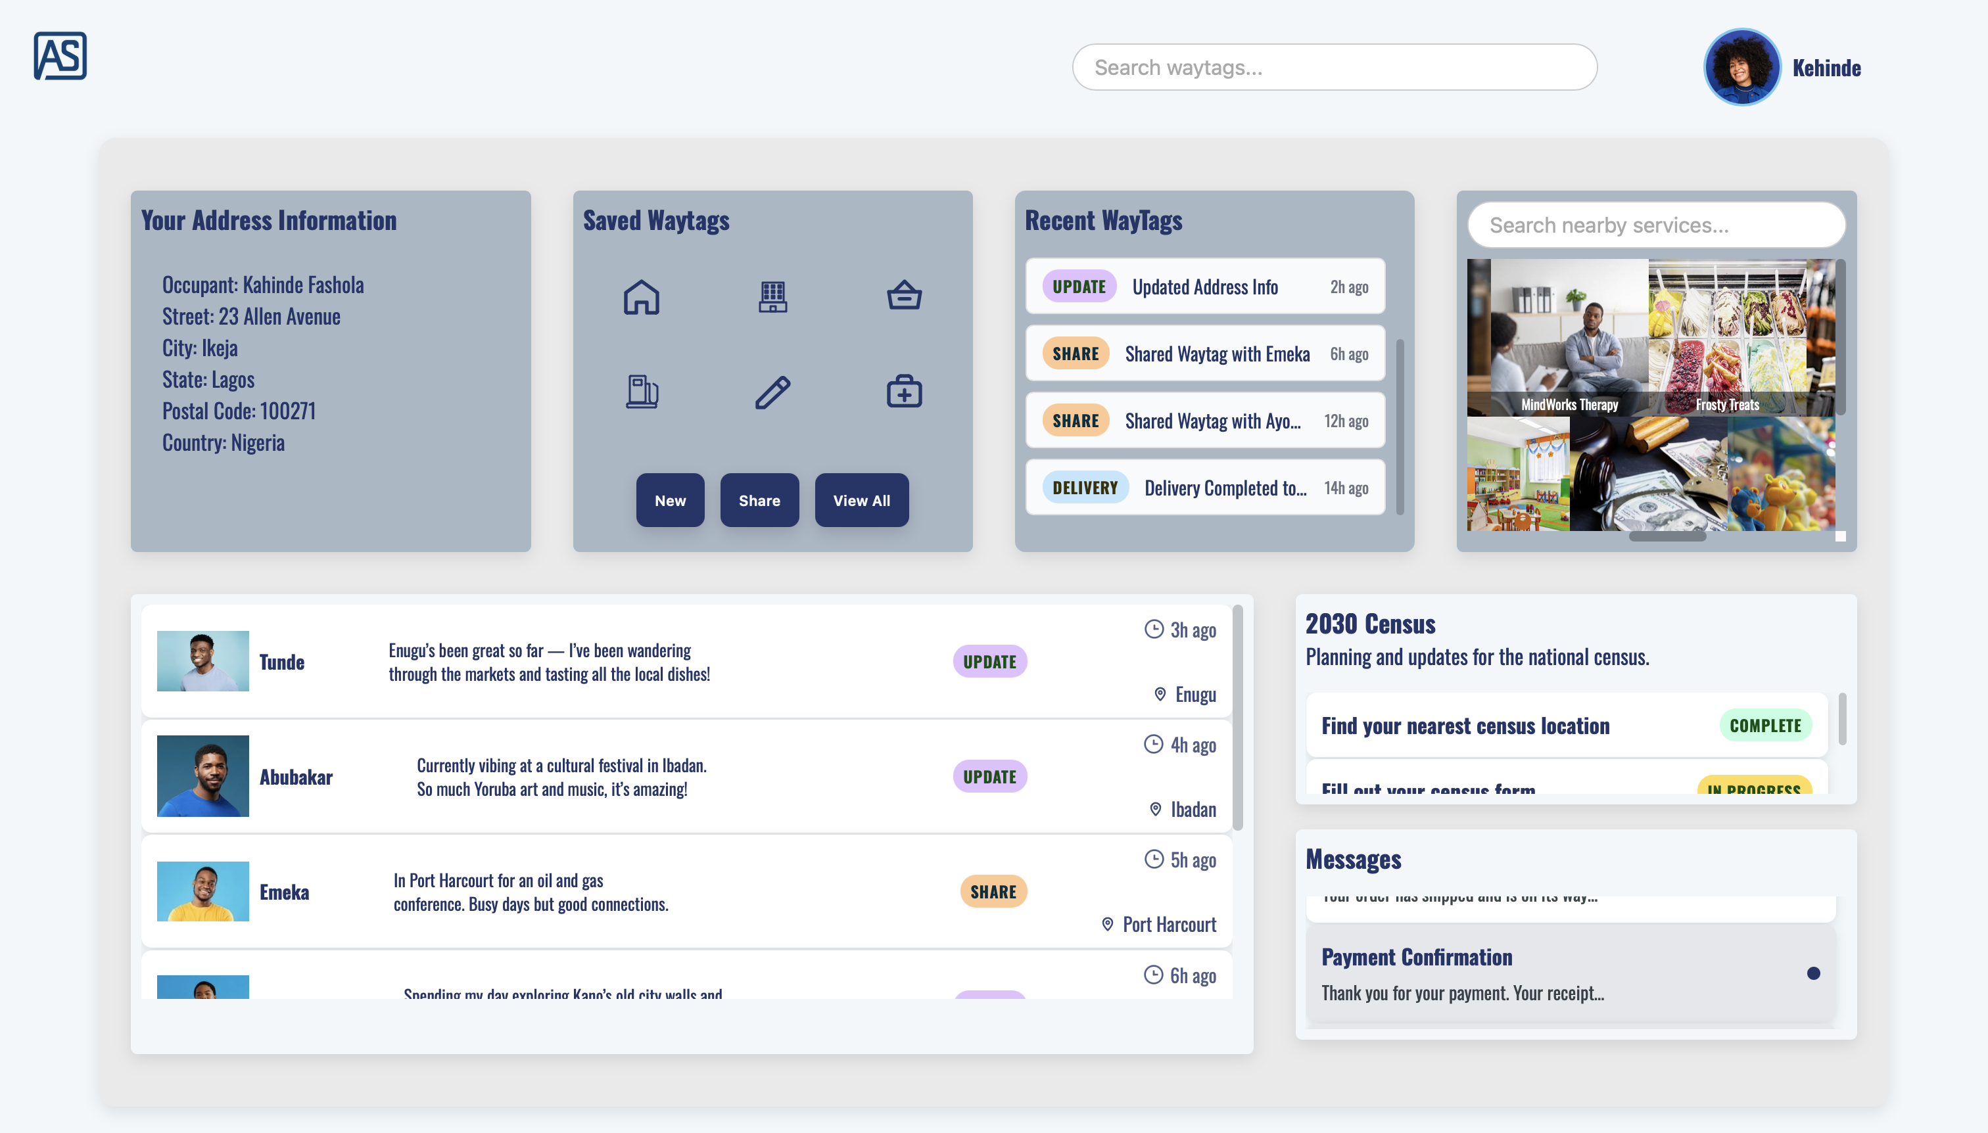The width and height of the screenshot is (1988, 1133).
Task: Open Kehinde's profile avatar
Action: point(1741,68)
